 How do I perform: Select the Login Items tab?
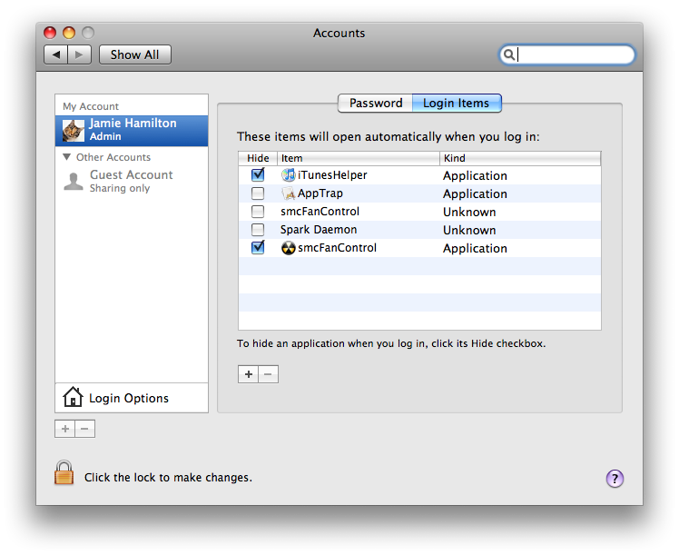click(457, 104)
